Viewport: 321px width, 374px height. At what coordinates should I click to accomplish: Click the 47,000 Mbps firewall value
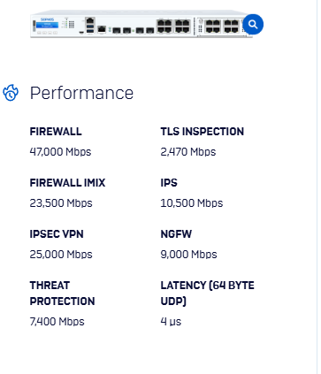(60, 152)
